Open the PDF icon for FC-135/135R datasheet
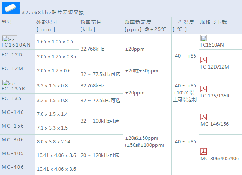Image resolution: width=242 pixels, height=175 pixels. click(x=204, y=89)
